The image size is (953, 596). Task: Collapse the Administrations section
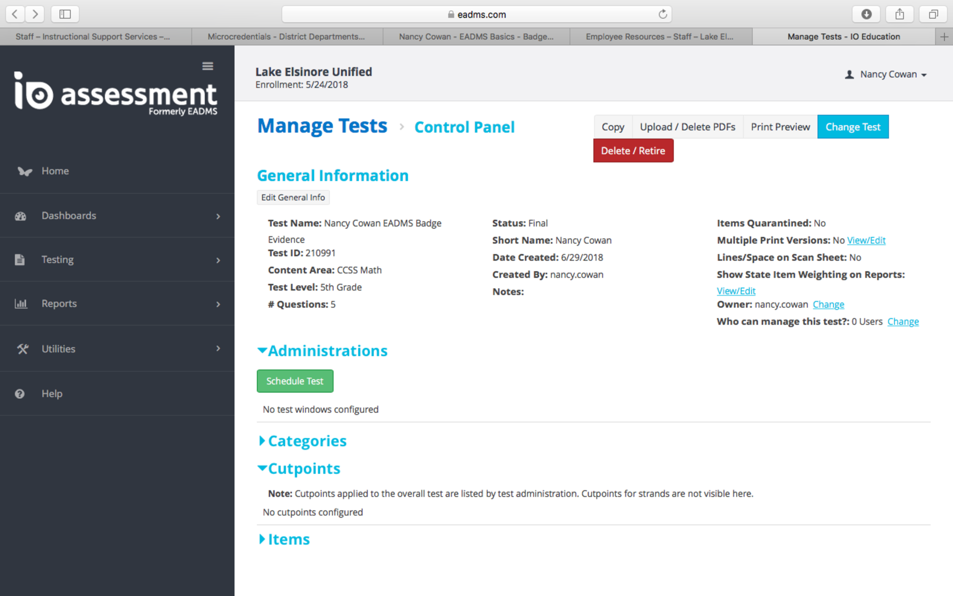(262, 351)
